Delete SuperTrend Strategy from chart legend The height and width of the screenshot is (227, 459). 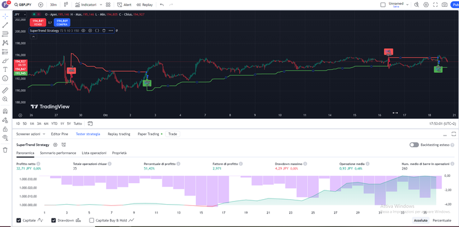(x=104, y=30)
